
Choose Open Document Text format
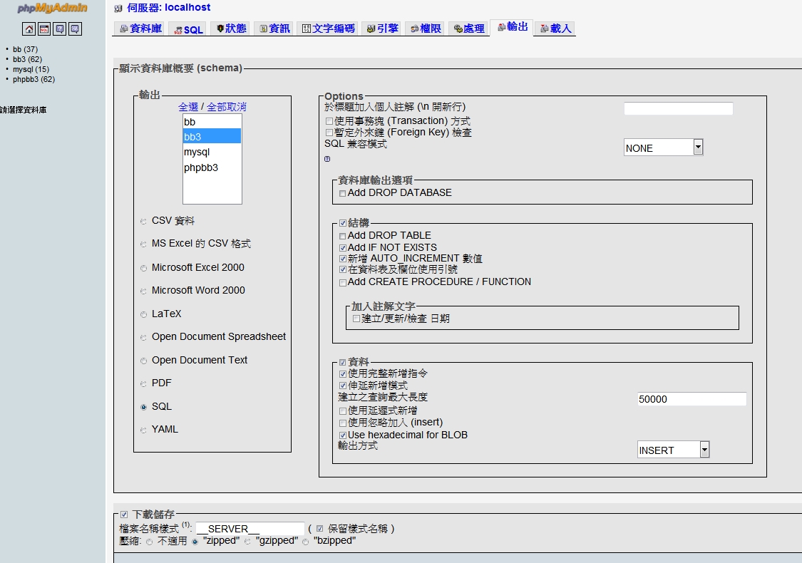coord(143,361)
